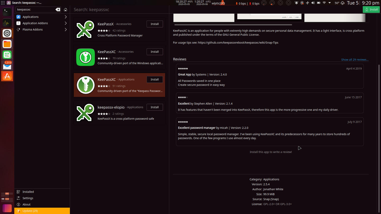381x214 pixels.
Task: Open the weather widget showing 50°
Action: tap(339, 3)
